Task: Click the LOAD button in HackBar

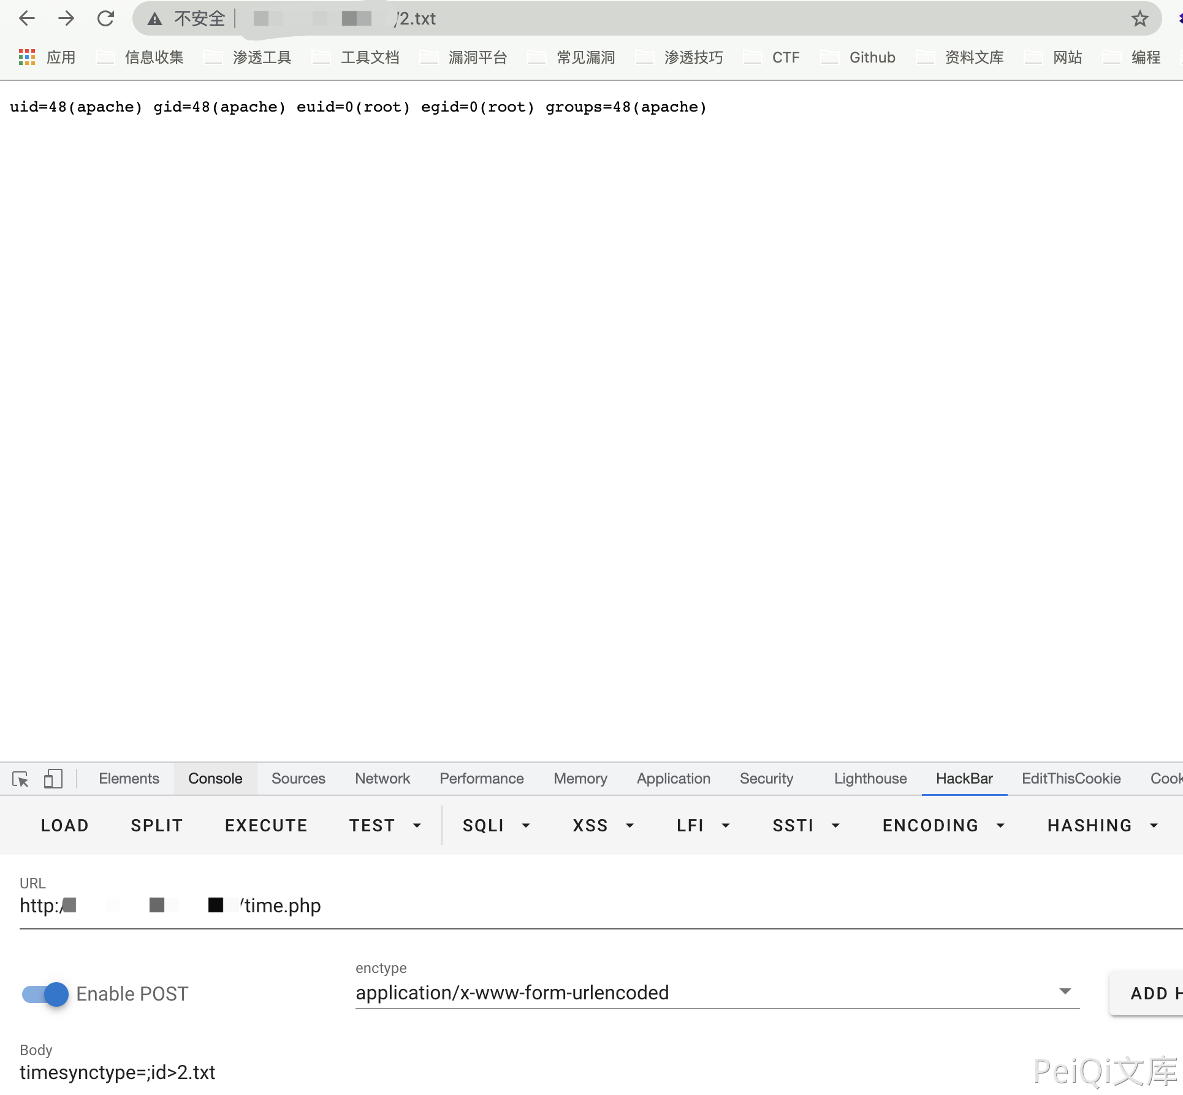Action: pos(65,825)
